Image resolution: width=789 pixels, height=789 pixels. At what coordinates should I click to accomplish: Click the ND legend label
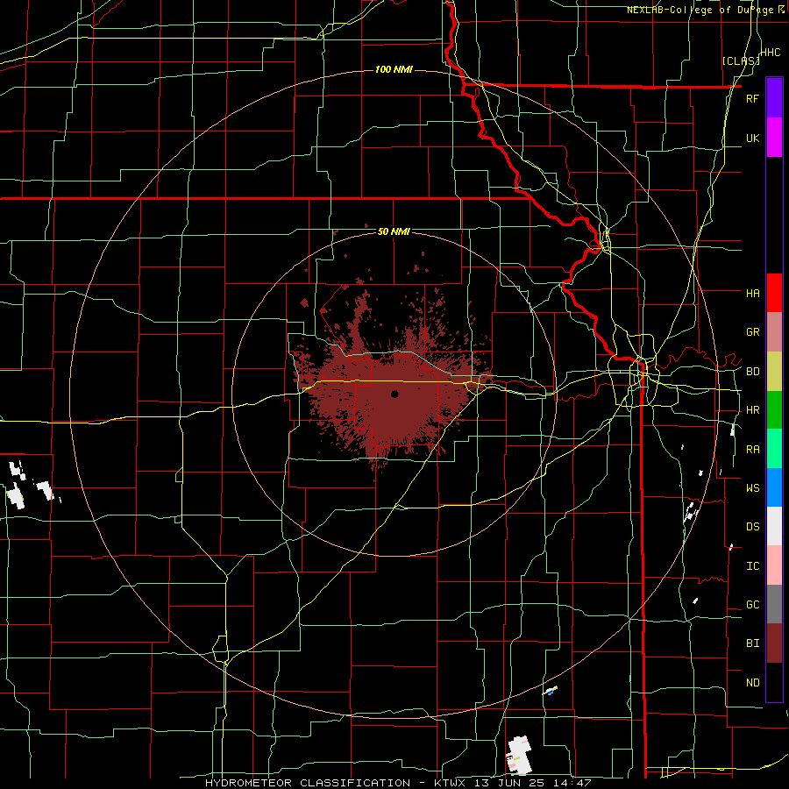[752, 682]
